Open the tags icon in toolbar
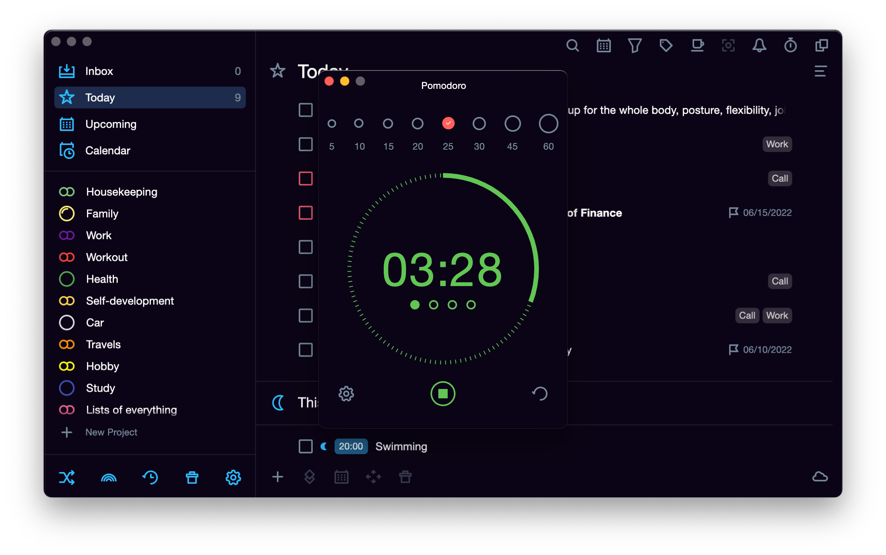 point(666,46)
